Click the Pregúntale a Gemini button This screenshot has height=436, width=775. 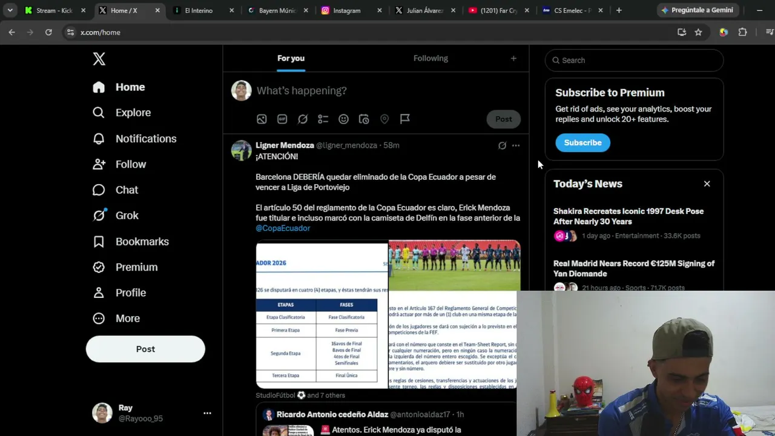coord(697,10)
